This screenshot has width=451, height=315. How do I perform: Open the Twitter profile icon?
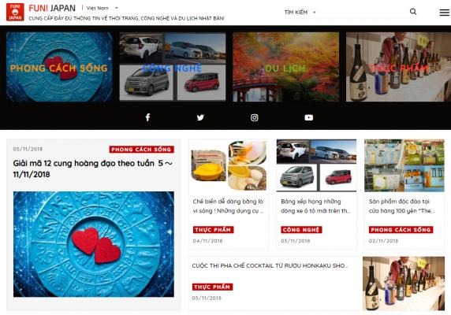pyautogui.click(x=200, y=117)
